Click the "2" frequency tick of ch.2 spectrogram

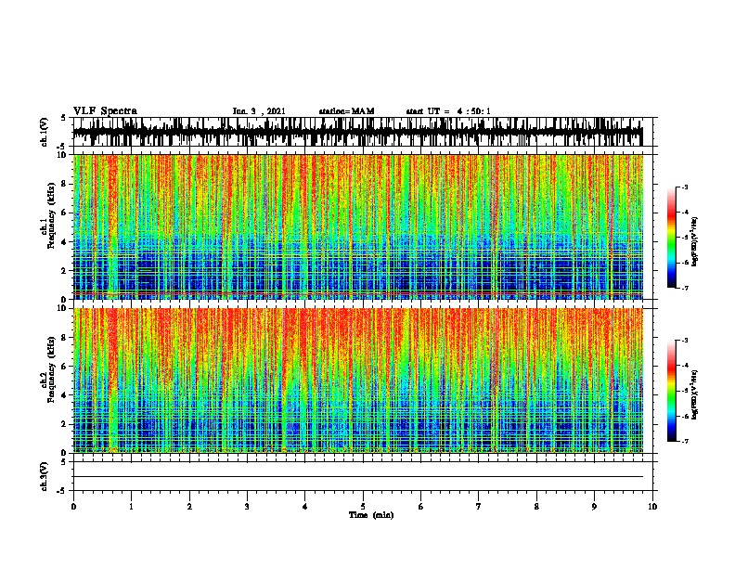[64, 424]
